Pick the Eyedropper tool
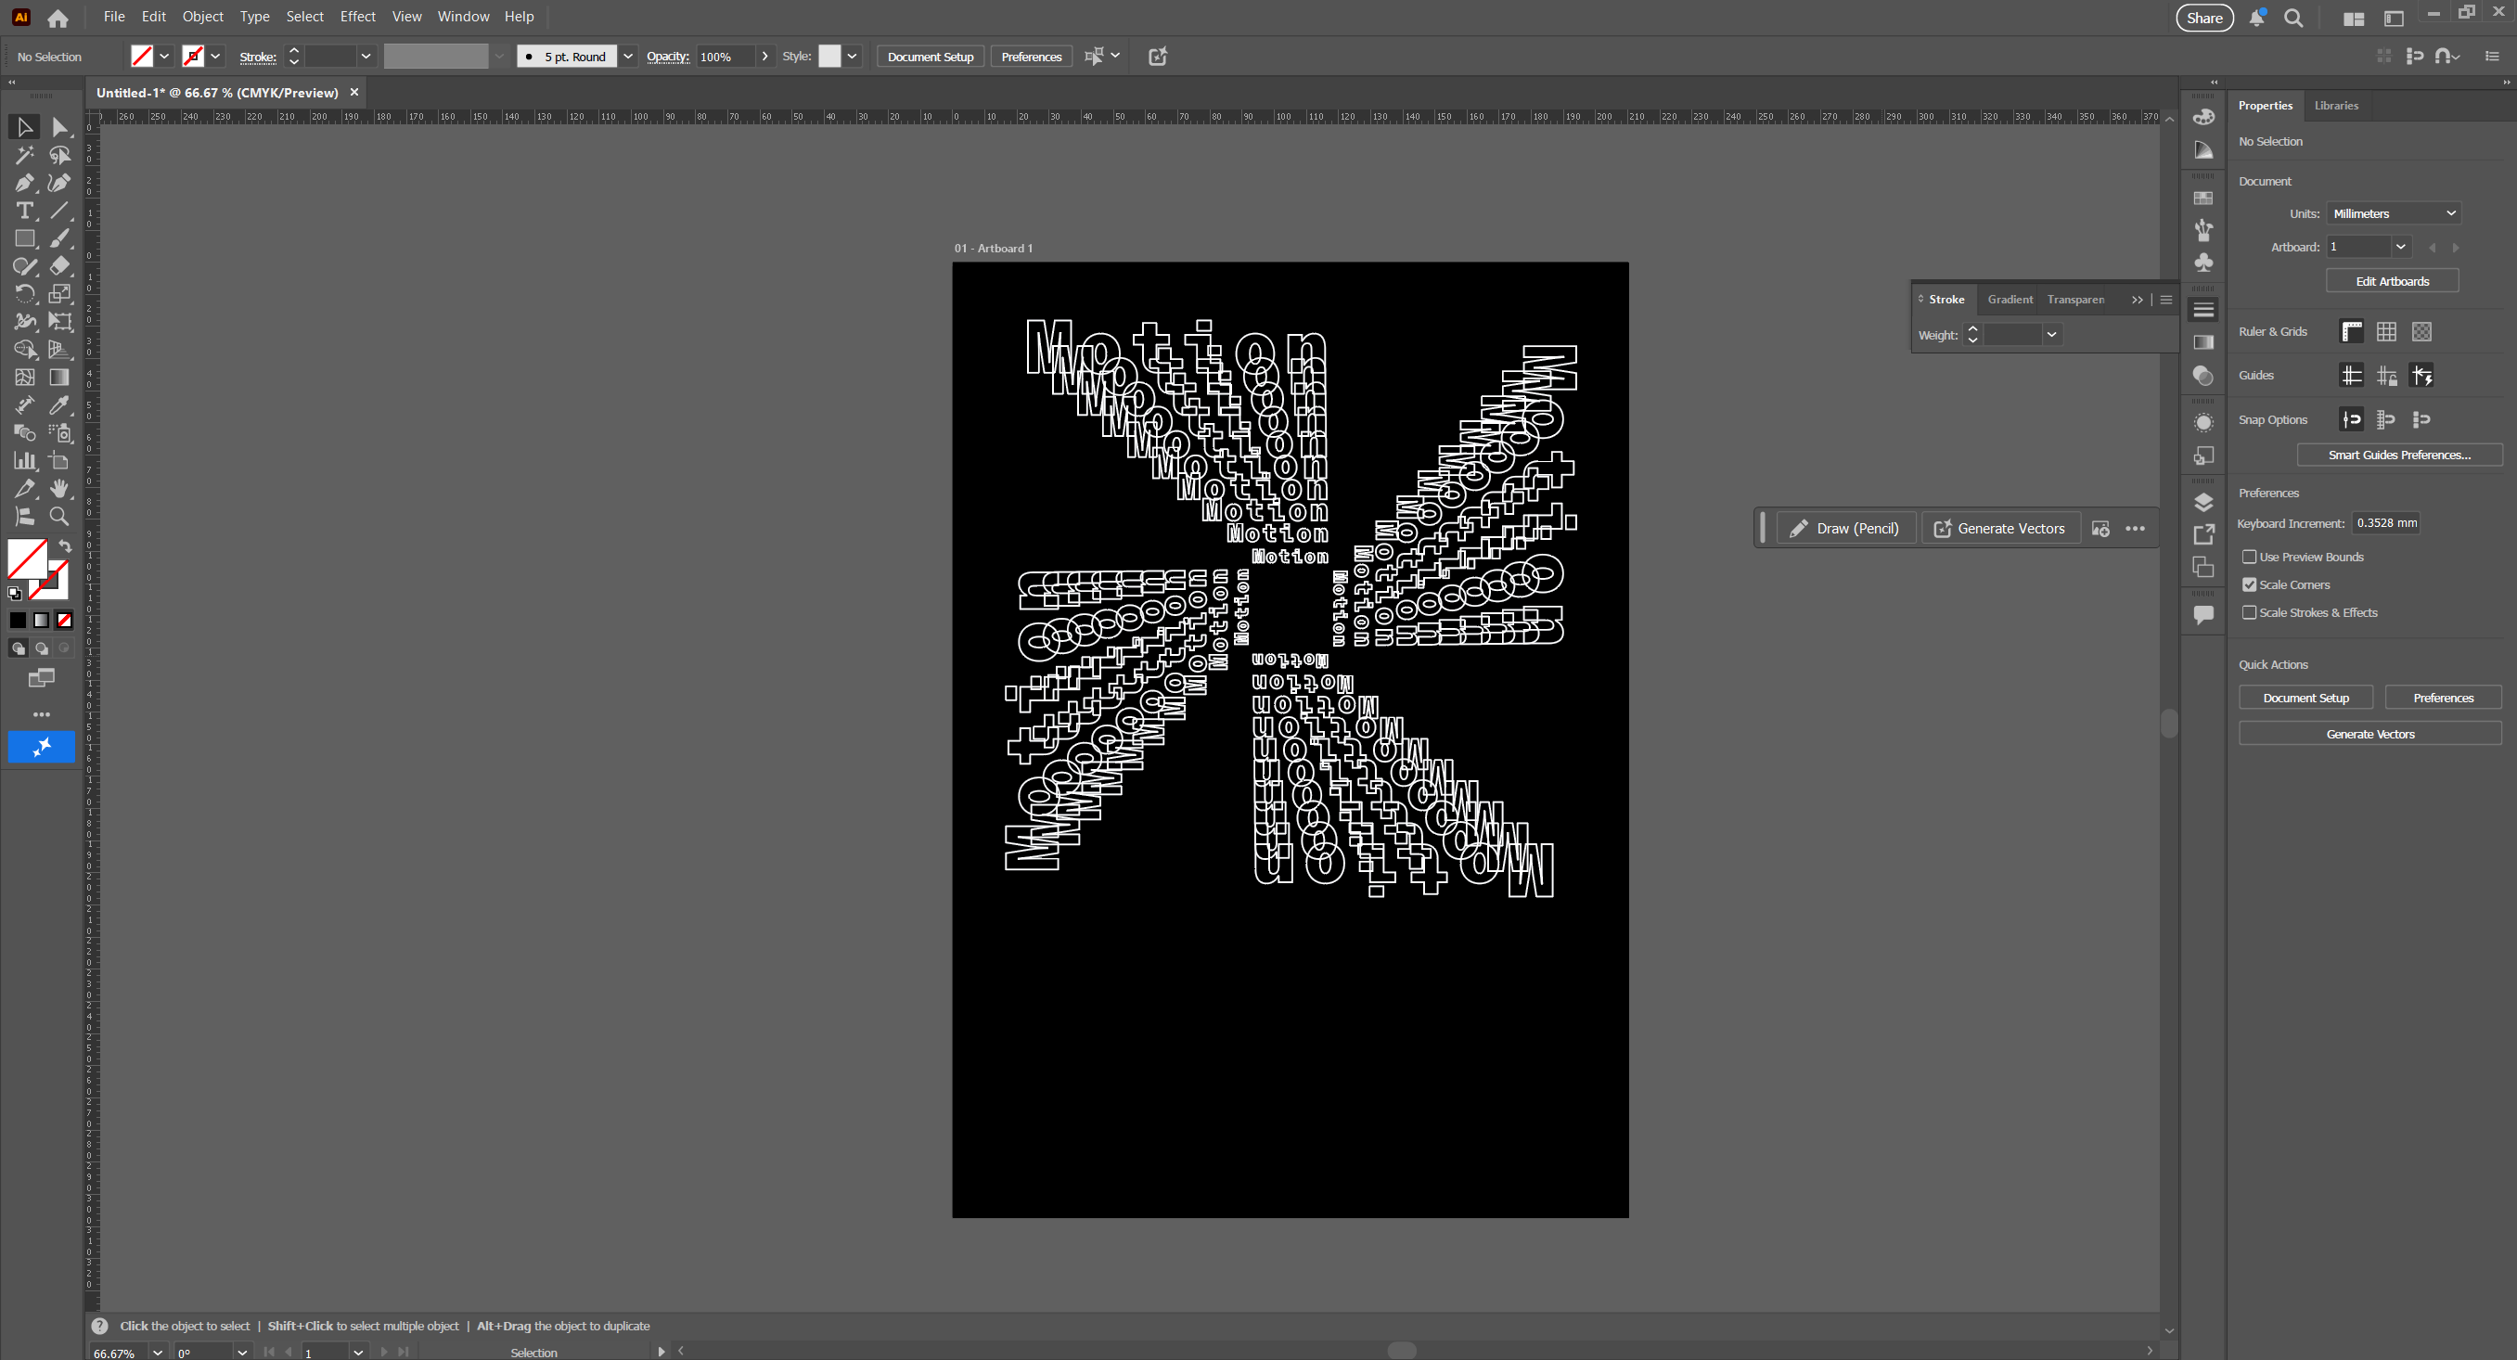This screenshot has width=2517, height=1360. point(59,404)
